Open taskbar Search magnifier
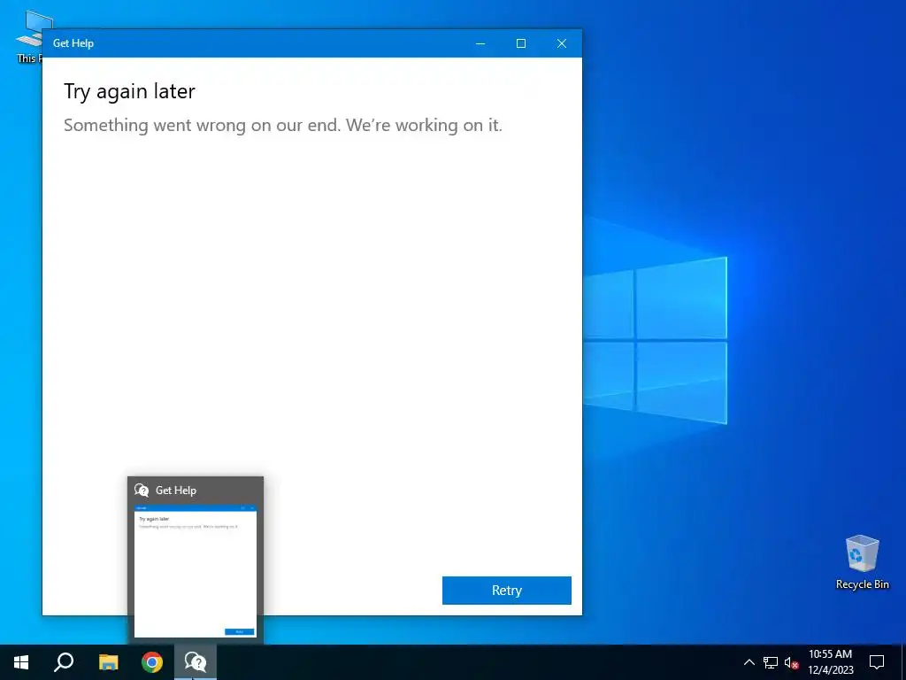Screen dimensions: 906x680 tap(64, 662)
